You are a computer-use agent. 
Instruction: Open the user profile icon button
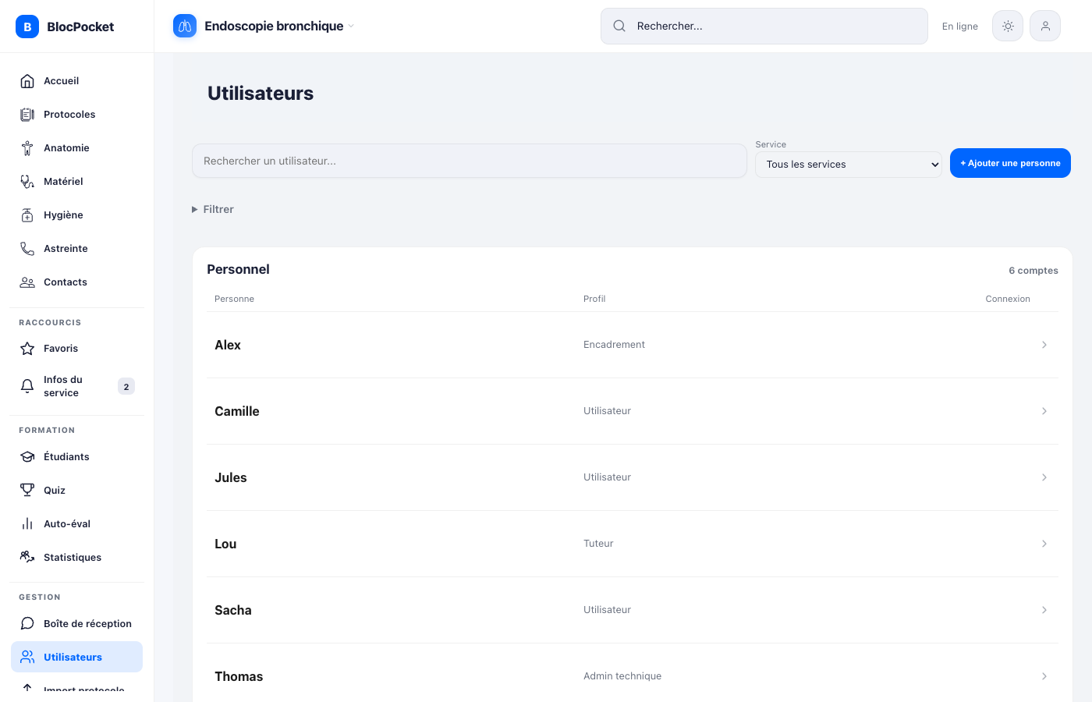pyautogui.click(x=1045, y=26)
